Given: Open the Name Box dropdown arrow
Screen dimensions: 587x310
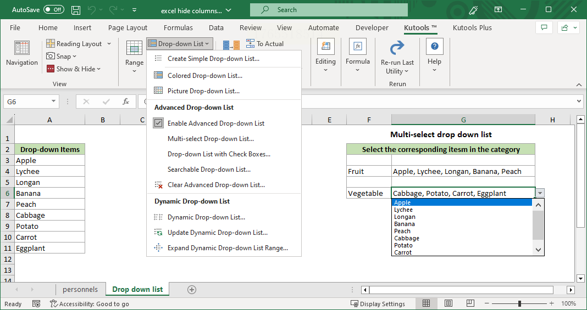Looking at the screenshot, I should tap(53, 102).
